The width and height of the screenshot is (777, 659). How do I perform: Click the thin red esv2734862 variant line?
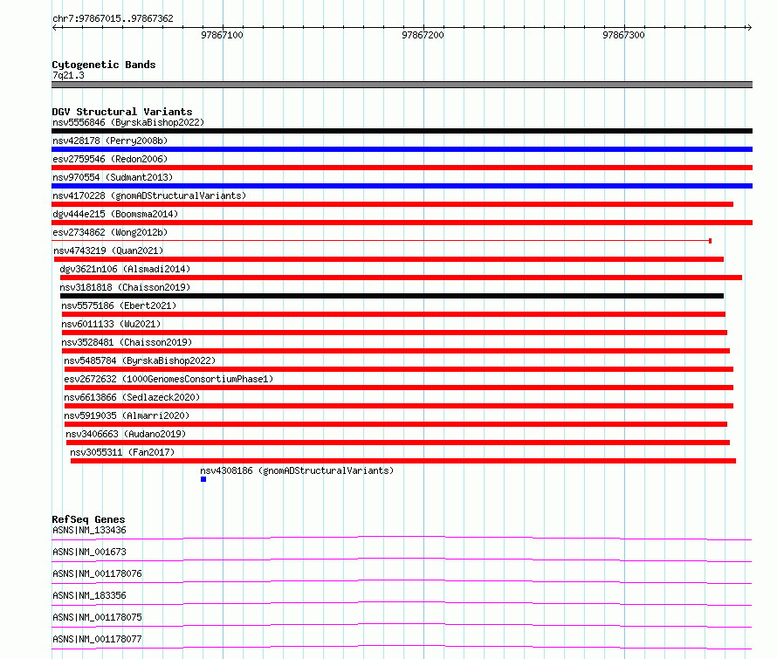(x=380, y=241)
